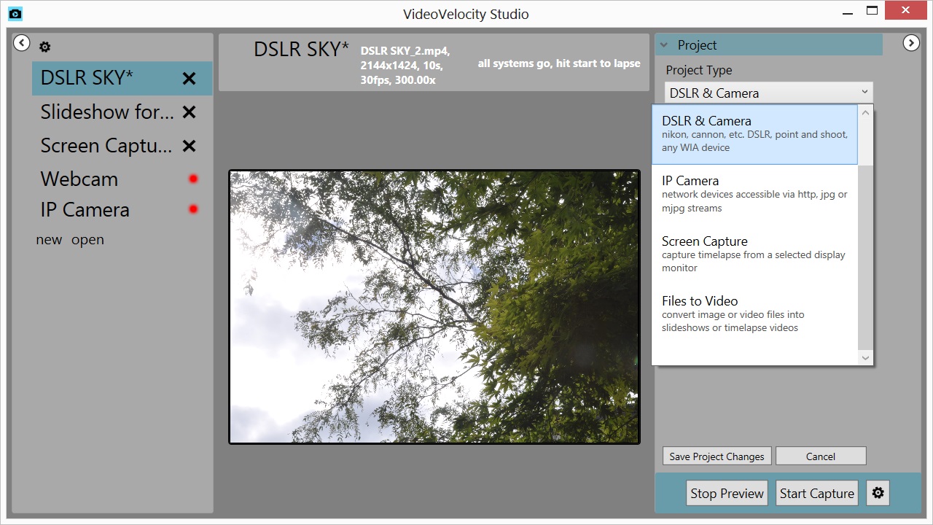The height and width of the screenshot is (525, 933).
Task: Click the VideoVelocity camera app icon
Action: pyautogui.click(x=15, y=13)
